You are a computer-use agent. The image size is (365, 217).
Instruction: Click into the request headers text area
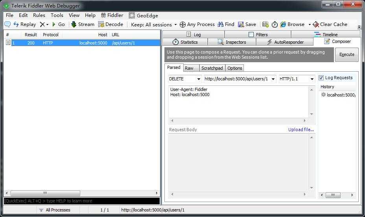pos(239,102)
